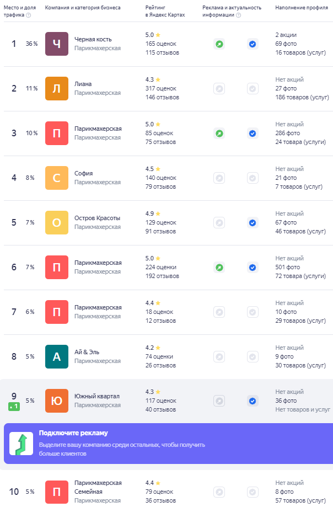Viewport: 333px width, 507px height.
Task: Click green ad icon in sixth-place Парикмахерская row
Action: click(219, 268)
